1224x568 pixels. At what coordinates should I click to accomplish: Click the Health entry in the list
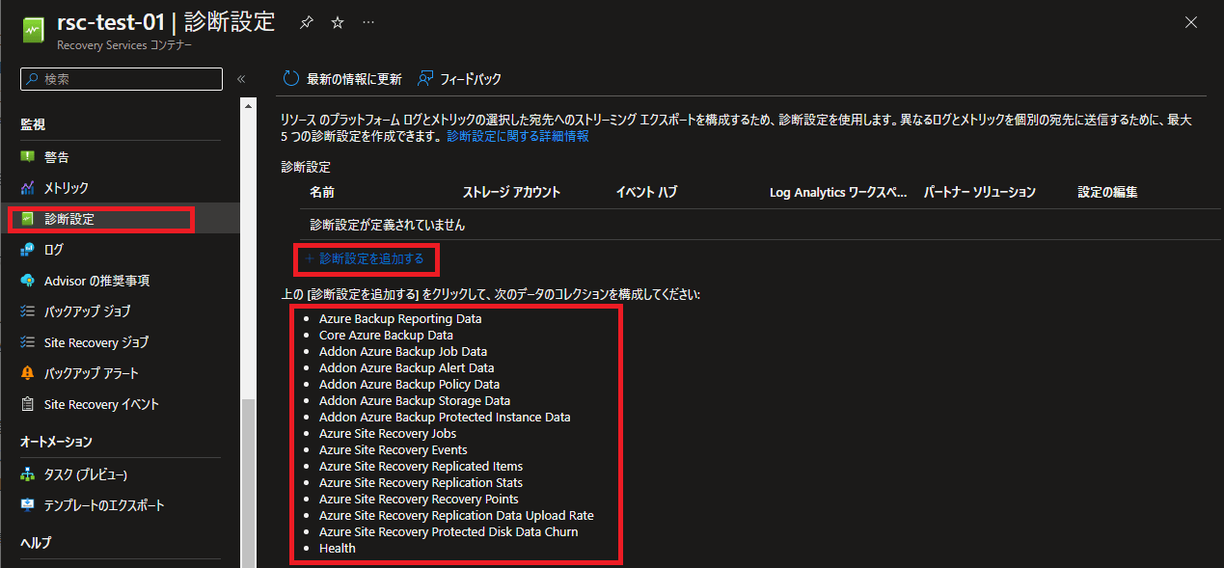tap(338, 548)
